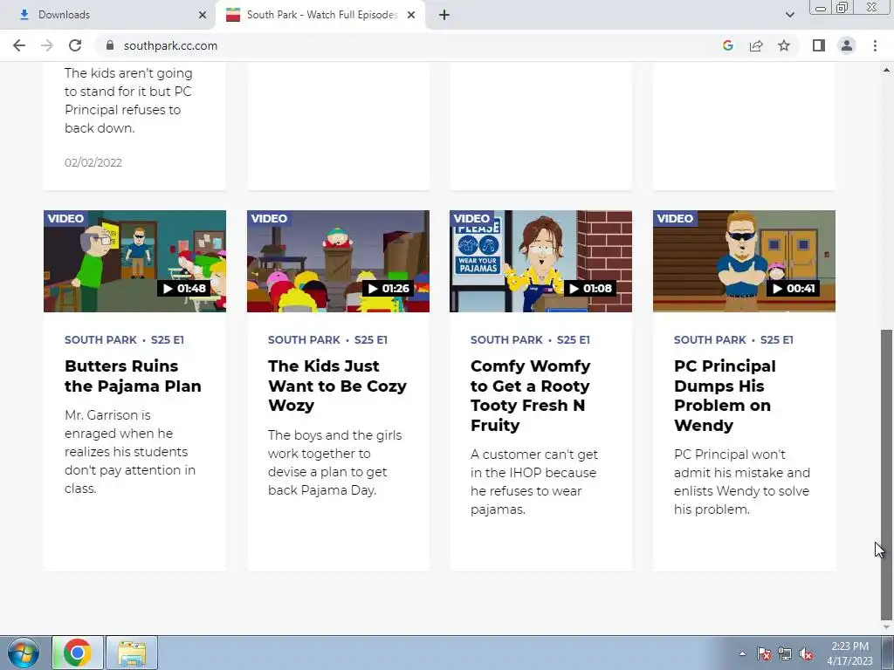This screenshot has width=894, height=670.
Task: Expand the tab search dropdown arrow
Action: coord(789,15)
